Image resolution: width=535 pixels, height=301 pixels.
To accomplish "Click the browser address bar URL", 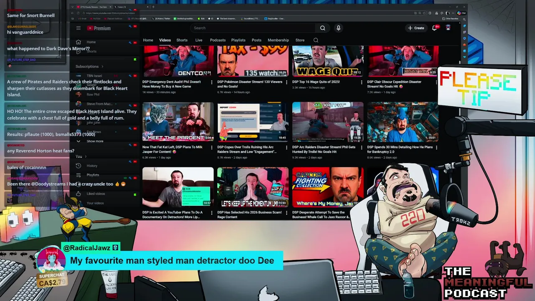I will pyautogui.click(x=110, y=13).
